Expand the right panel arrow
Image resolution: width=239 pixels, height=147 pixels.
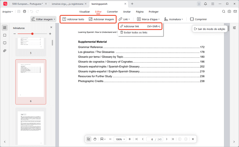(x=234, y=142)
